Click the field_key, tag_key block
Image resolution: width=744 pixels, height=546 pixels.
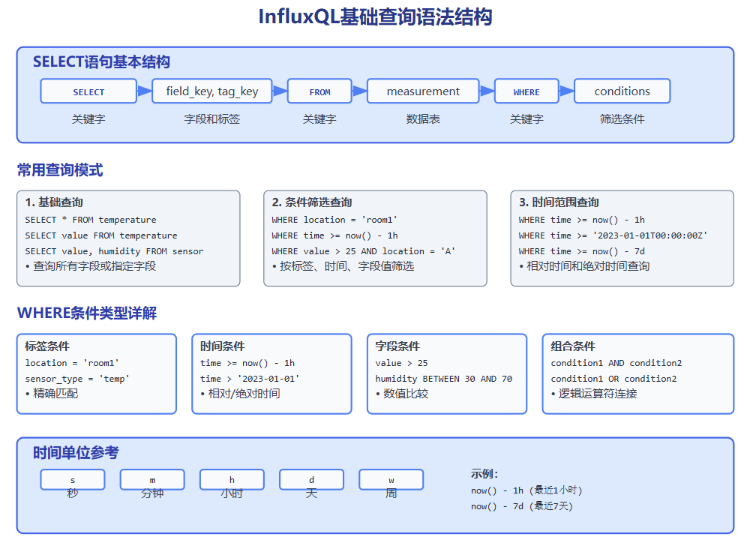click(x=211, y=91)
